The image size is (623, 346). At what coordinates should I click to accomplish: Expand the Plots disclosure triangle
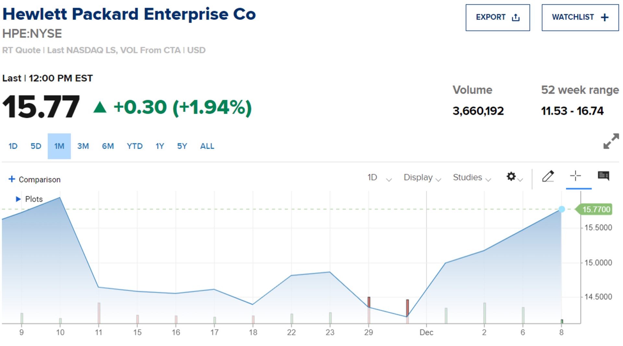coord(18,199)
